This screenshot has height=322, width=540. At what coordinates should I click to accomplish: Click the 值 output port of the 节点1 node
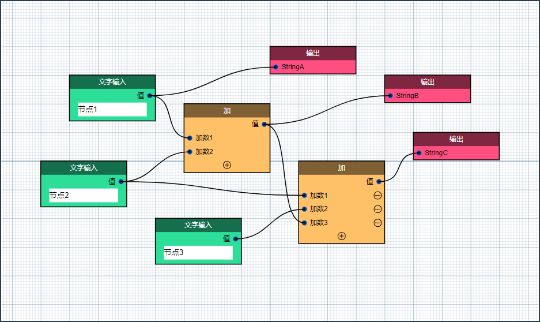tap(150, 96)
